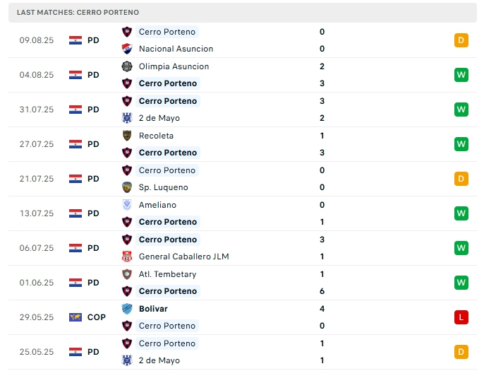The image size is (484, 371).
Task: Click the Olimpia Asuncion club crest
Action: click(127, 66)
